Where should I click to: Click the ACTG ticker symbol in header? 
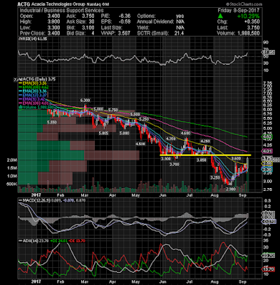pyautogui.click(x=24, y=4)
